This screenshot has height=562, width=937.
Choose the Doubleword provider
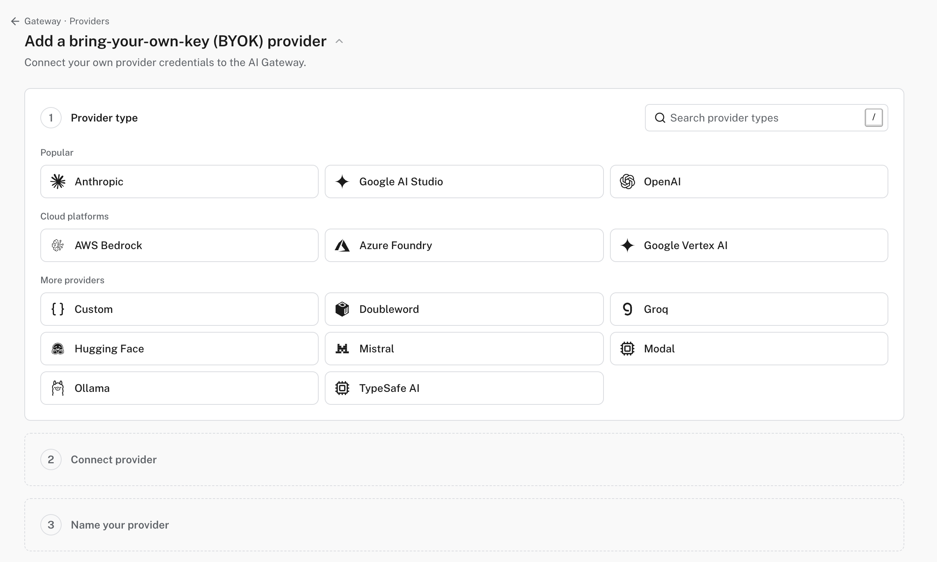click(464, 309)
